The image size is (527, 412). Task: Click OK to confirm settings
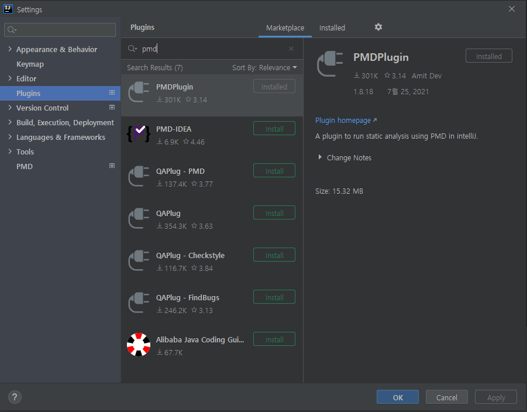pos(398,397)
